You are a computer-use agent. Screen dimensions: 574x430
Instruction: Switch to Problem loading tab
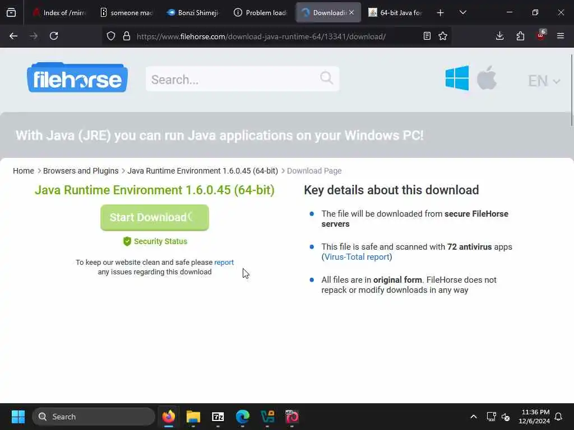click(261, 13)
